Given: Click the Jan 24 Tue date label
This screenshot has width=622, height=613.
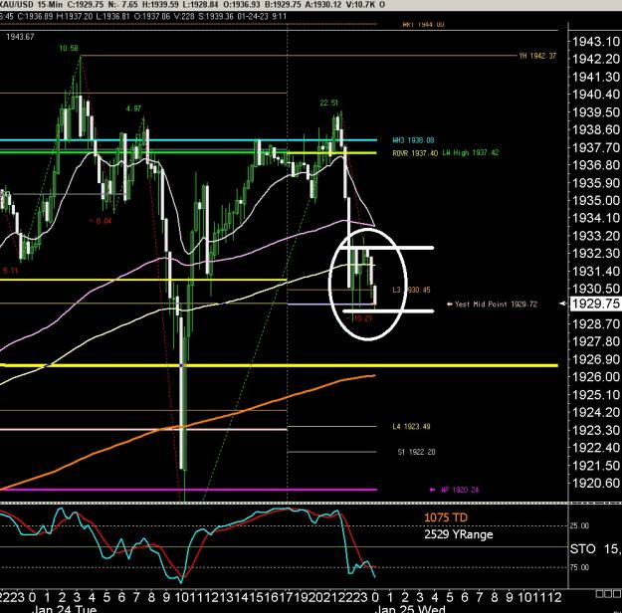Looking at the screenshot, I should coord(64,609).
